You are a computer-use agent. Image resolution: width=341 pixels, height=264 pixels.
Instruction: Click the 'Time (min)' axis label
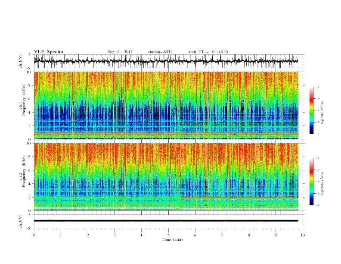[172, 239]
